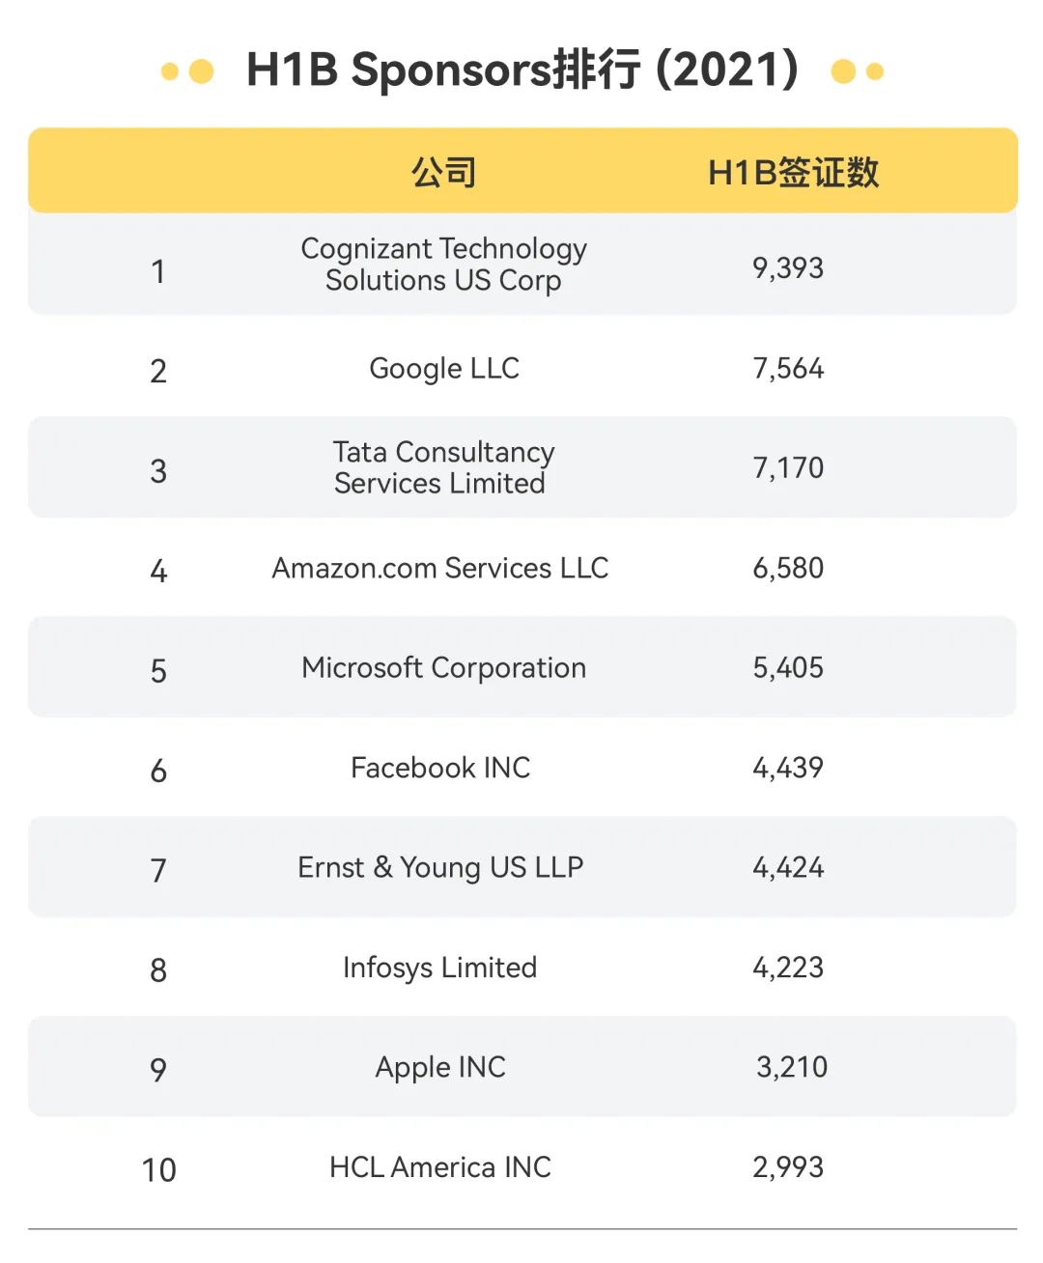Image resolution: width=1043 pixels, height=1263 pixels.
Task: Click the H1B Sponsors排行 (2021) title
Action: 522,70
